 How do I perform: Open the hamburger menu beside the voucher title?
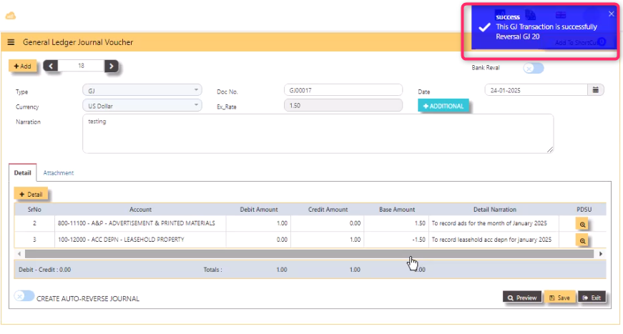[x=11, y=42]
